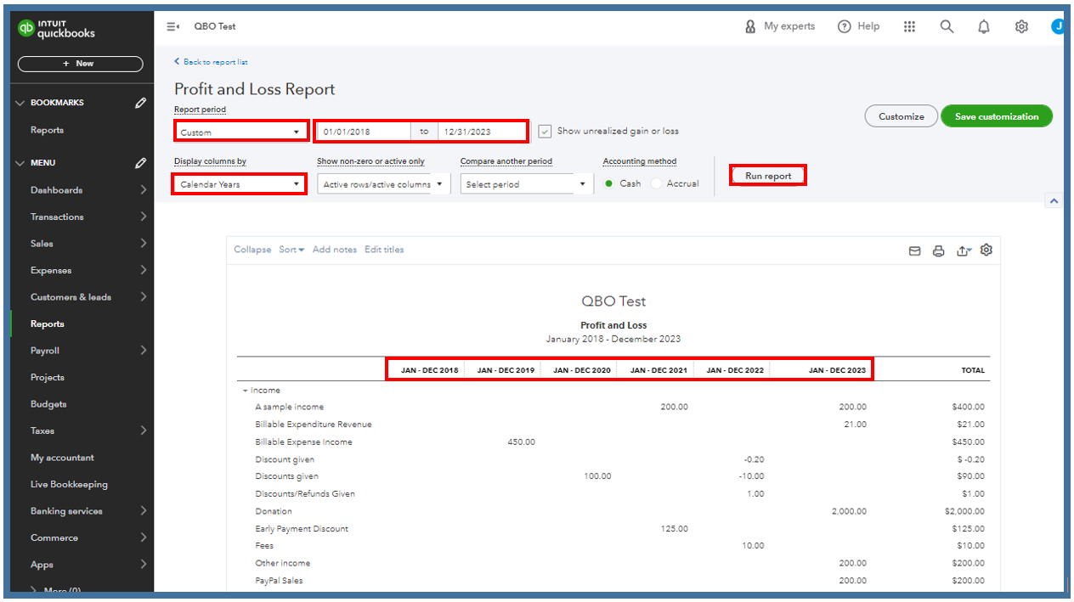The width and height of the screenshot is (1074, 602).
Task: Open the notifications bell
Action: pyautogui.click(x=984, y=26)
